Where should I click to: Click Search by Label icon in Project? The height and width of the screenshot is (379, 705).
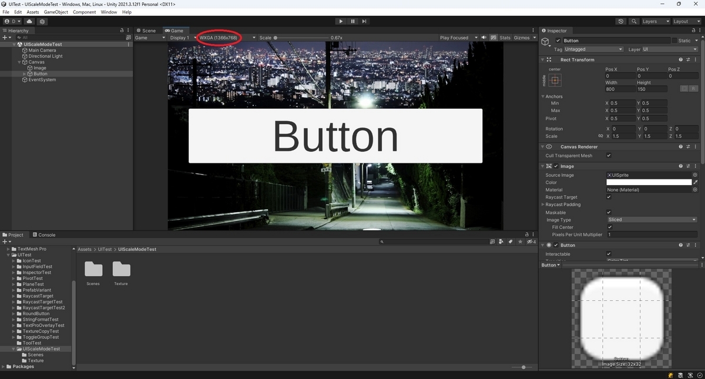point(511,242)
